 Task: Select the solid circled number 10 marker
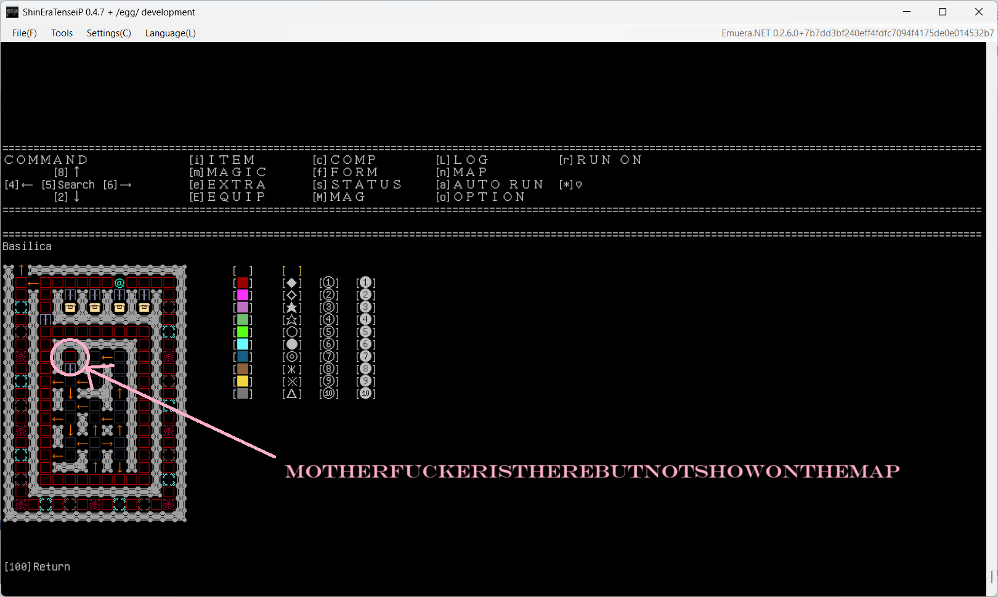(x=366, y=394)
